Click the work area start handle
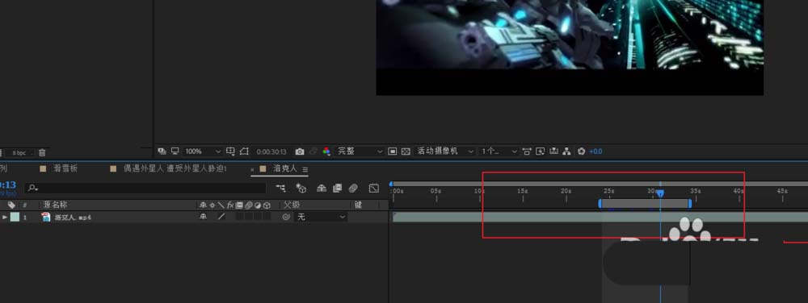808x303 pixels. pyautogui.click(x=600, y=204)
